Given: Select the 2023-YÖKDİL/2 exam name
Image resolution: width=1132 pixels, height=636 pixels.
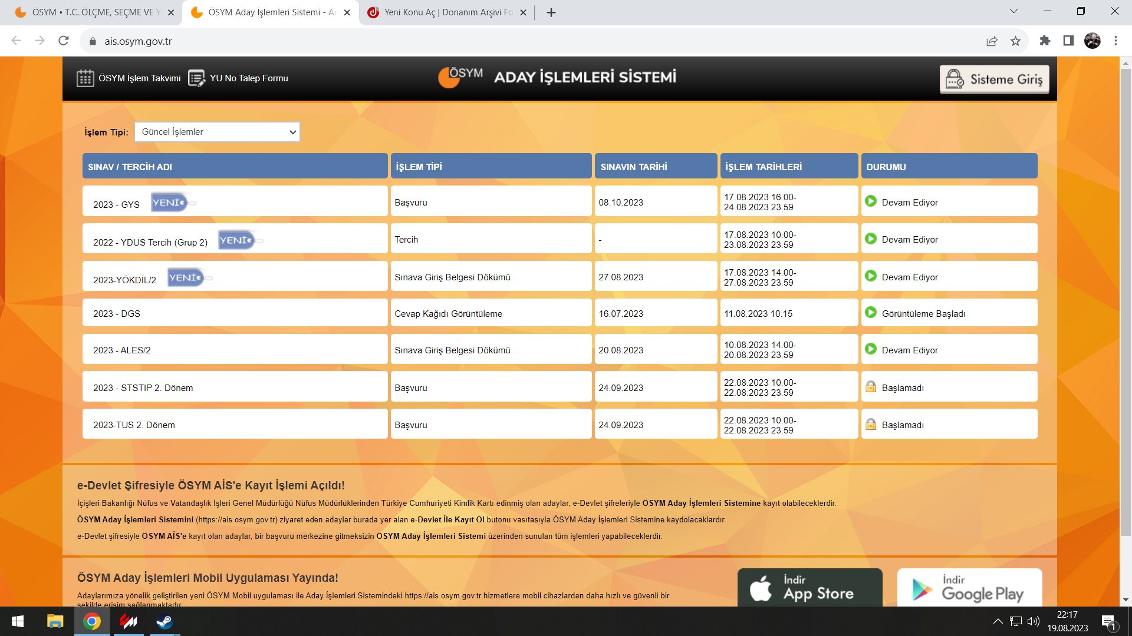Looking at the screenshot, I should click(x=124, y=280).
